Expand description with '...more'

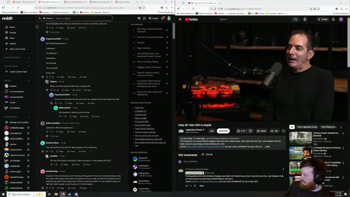tap(267, 147)
